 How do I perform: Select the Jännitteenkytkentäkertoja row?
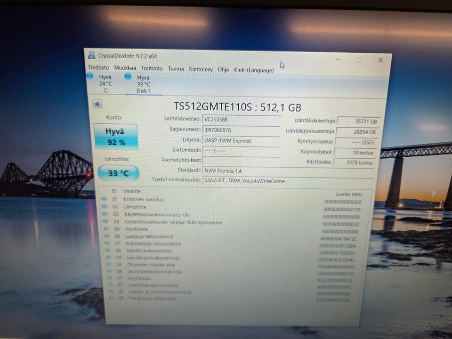tap(232, 272)
